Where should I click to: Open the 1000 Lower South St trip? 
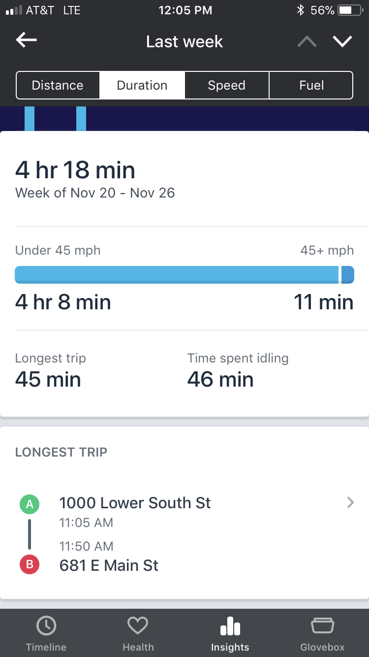pyautogui.click(x=135, y=503)
